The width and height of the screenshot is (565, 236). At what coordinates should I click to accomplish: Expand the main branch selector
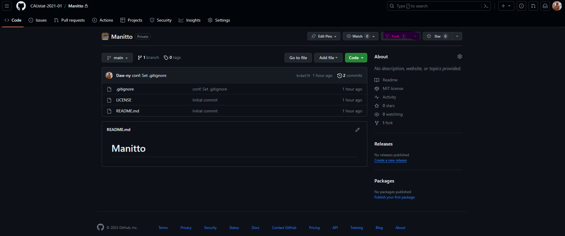[117, 58]
